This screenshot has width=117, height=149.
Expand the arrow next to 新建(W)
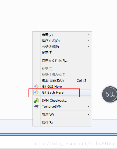[x=88, y=114]
